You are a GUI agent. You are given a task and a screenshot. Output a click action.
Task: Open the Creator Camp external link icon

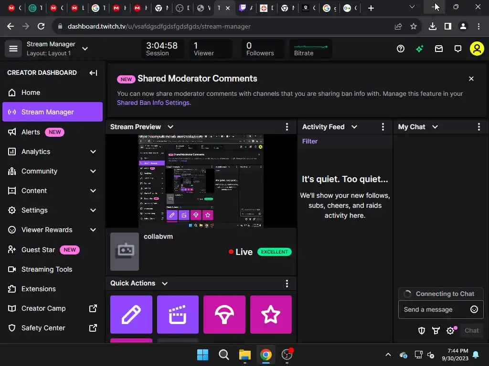(x=93, y=308)
